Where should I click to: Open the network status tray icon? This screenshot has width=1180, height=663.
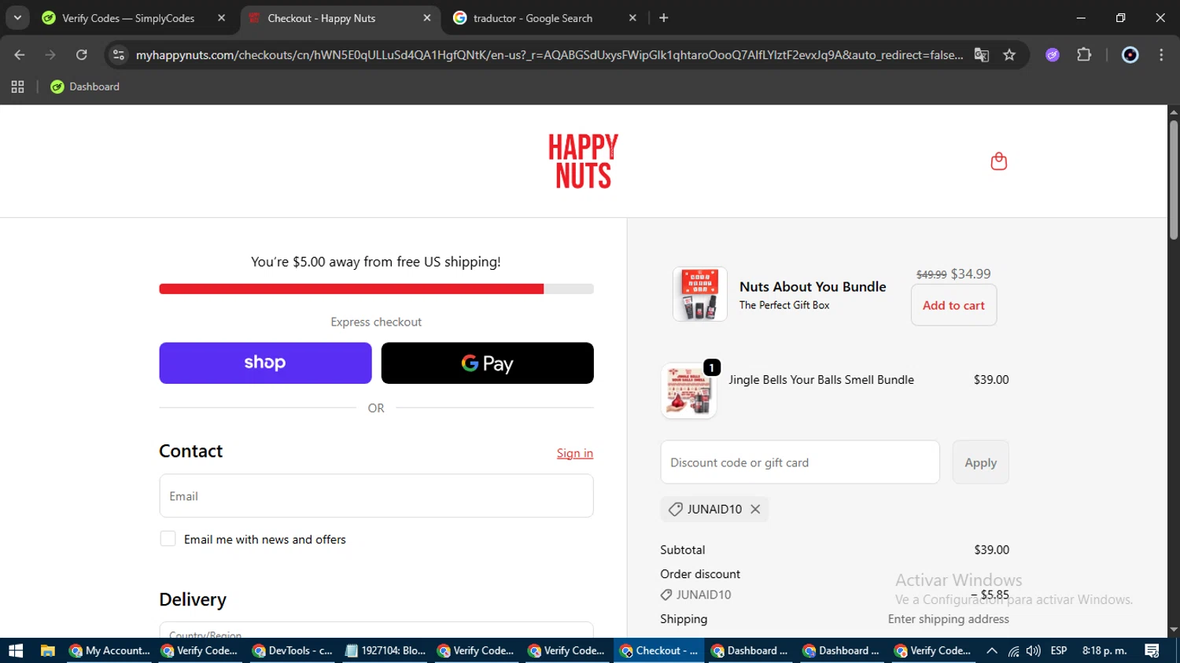click(1013, 650)
